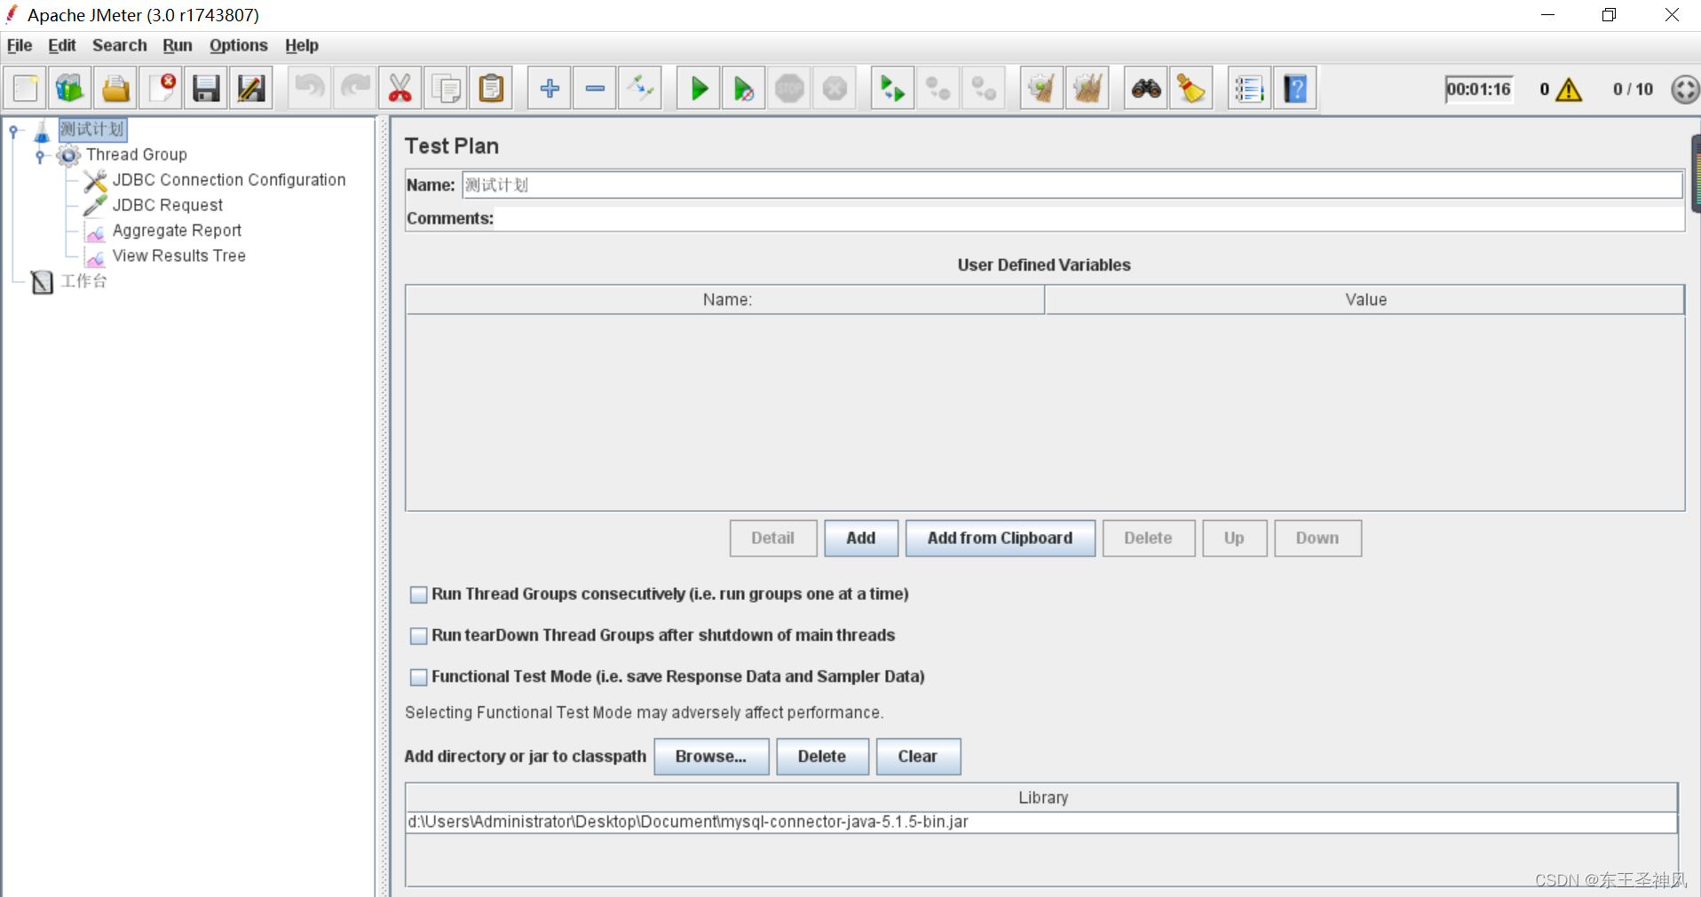1701x897 pixels.
Task: Click the Search binoculars icon
Action: tap(1146, 89)
